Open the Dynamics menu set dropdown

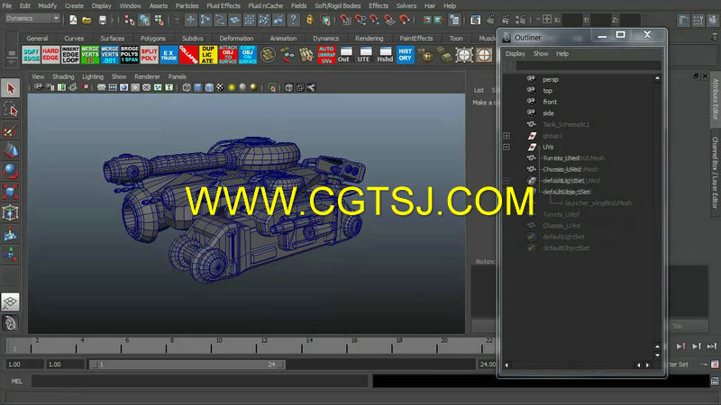pyautogui.click(x=32, y=18)
